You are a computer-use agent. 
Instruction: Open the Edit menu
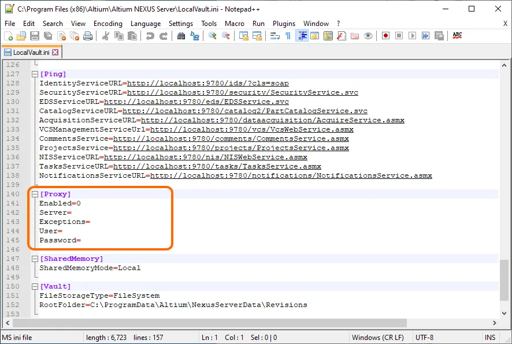click(x=29, y=24)
